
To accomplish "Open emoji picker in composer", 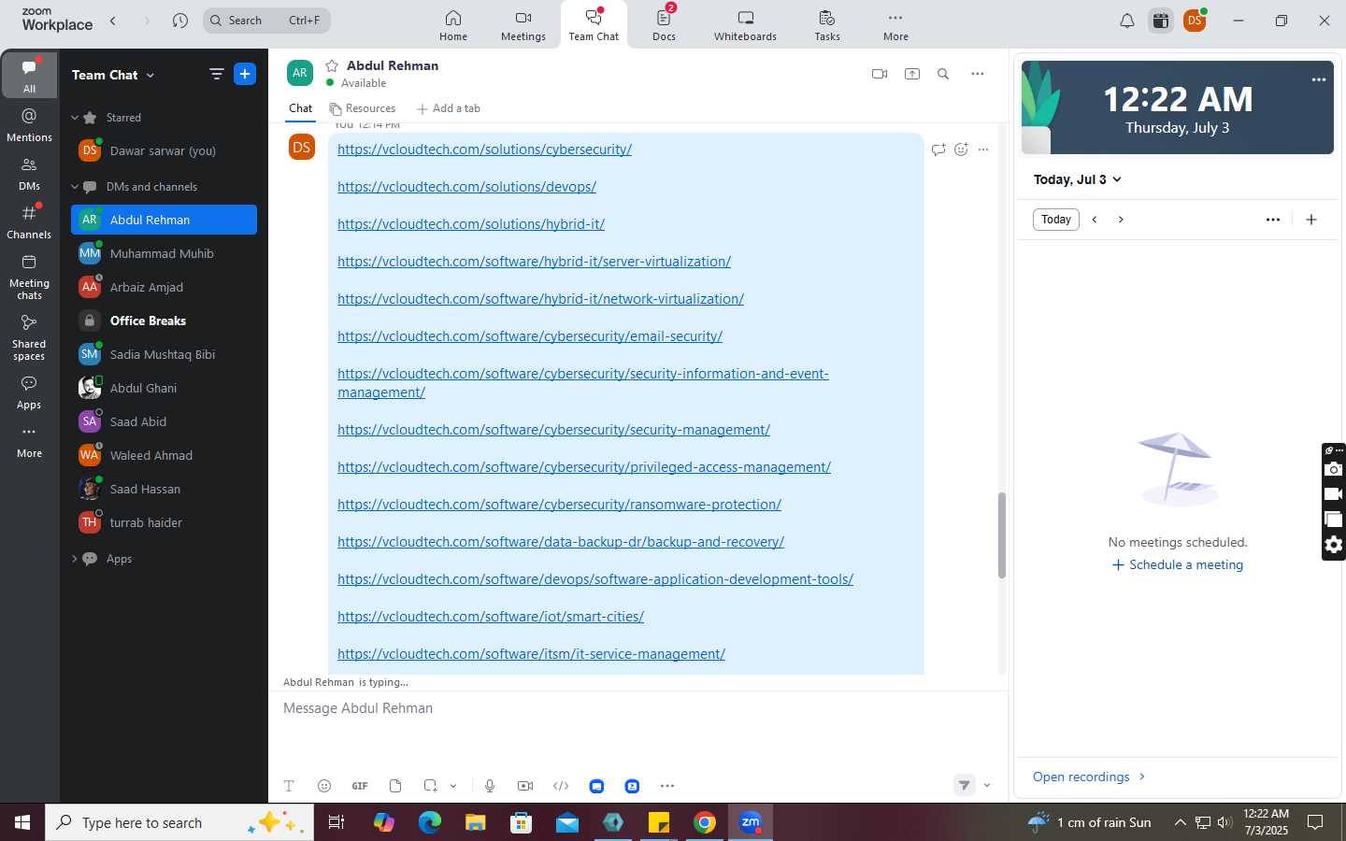I will tap(324, 786).
